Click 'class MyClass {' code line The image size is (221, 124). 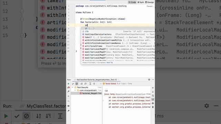point(84,12)
